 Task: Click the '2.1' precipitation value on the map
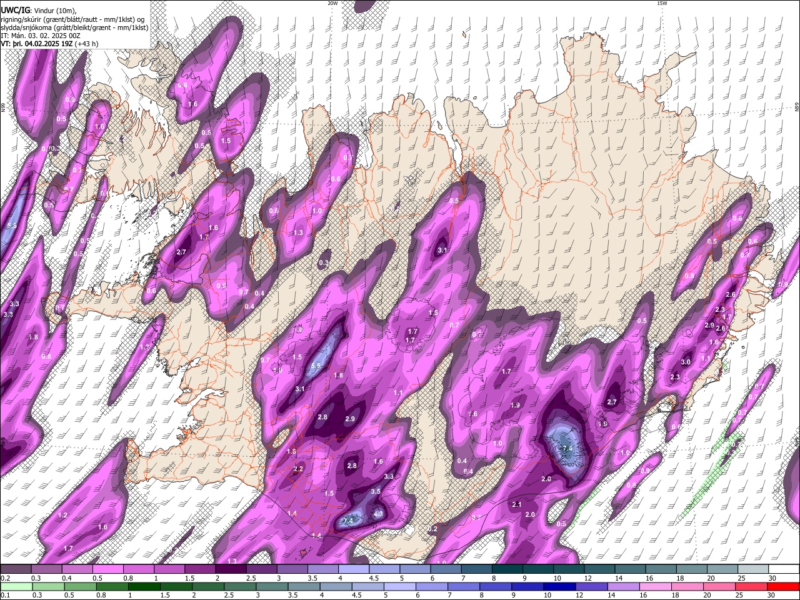click(516, 505)
